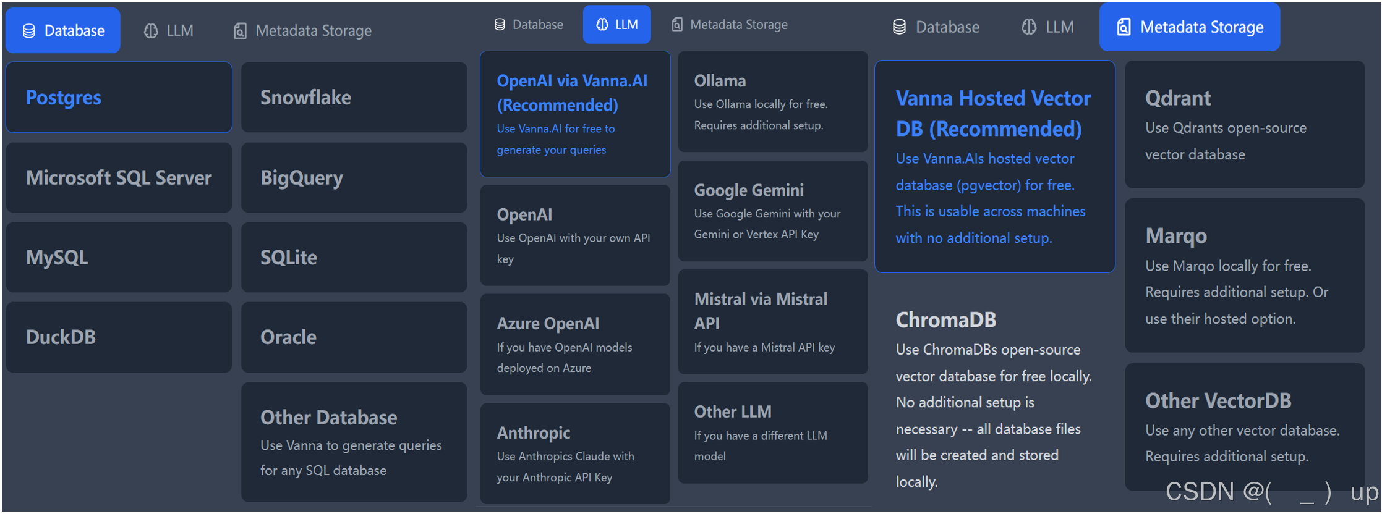Pick the SQLite database card

354,257
